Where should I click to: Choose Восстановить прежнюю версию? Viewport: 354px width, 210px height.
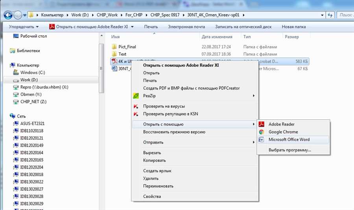174,132
